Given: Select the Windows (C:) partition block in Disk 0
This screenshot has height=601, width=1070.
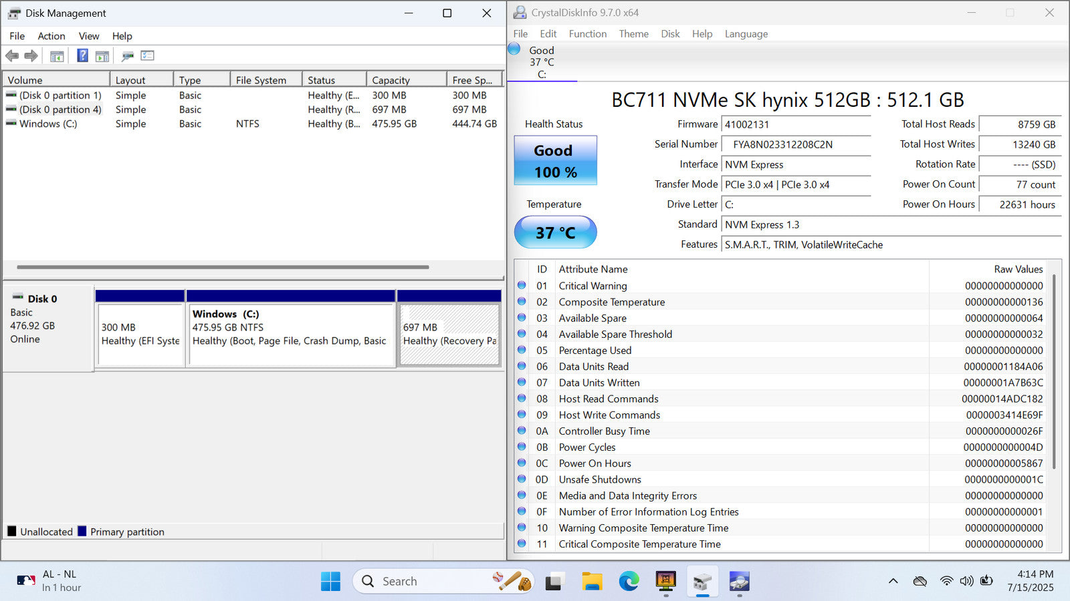Looking at the screenshot, I should tap(291, 334).
